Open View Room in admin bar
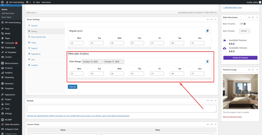 [46, 2]
